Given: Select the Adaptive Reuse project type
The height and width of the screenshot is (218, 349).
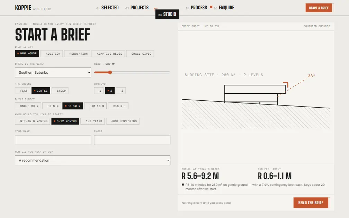Looking at the screenshot, I should coord(108,54).
